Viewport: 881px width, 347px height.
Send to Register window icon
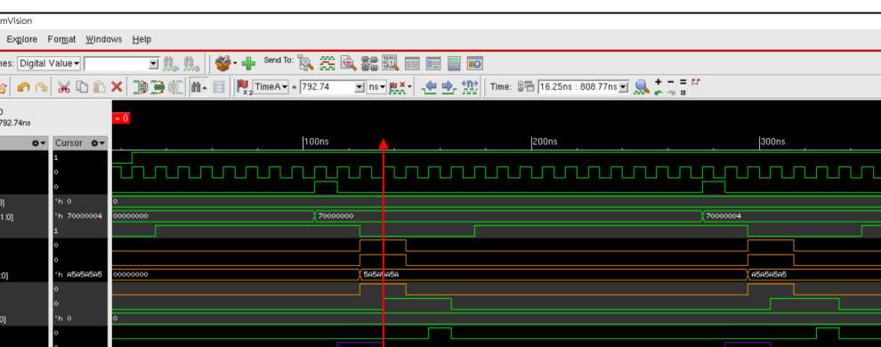[412, 63]
